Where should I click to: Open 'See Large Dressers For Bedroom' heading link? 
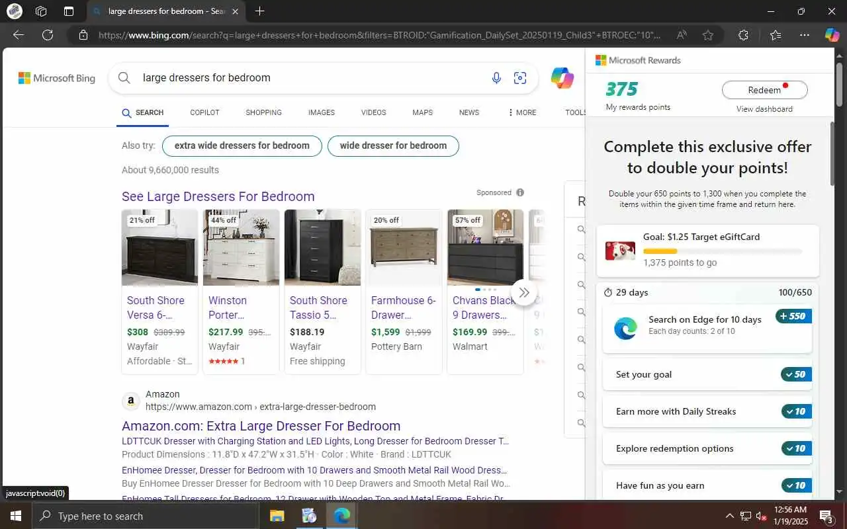[x=218, y=196]
